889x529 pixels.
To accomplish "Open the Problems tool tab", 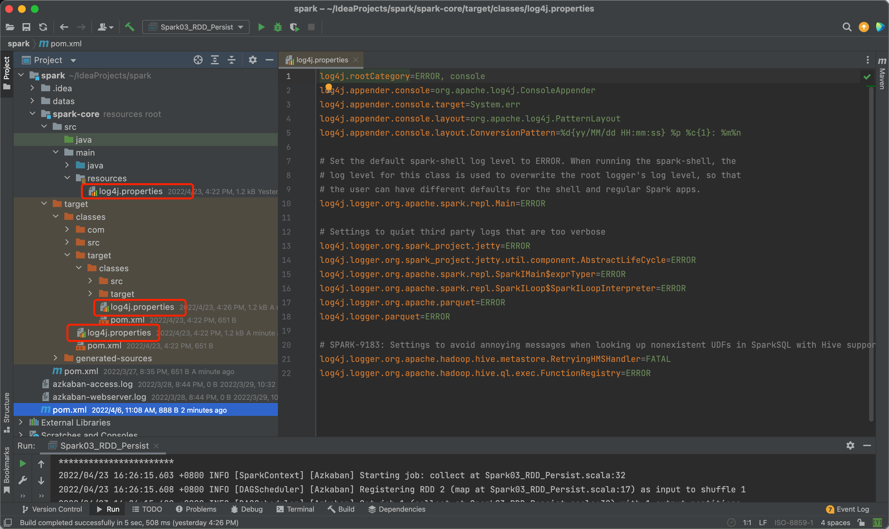I will (x=196, y=509).
